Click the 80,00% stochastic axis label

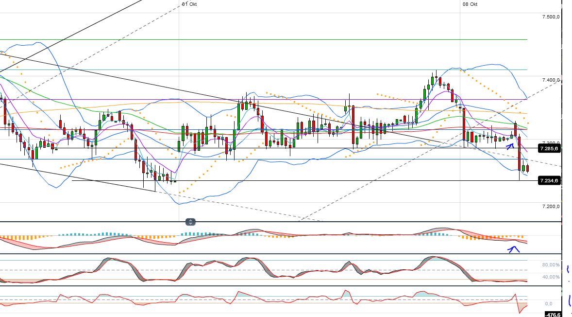(x=551, y=265)
